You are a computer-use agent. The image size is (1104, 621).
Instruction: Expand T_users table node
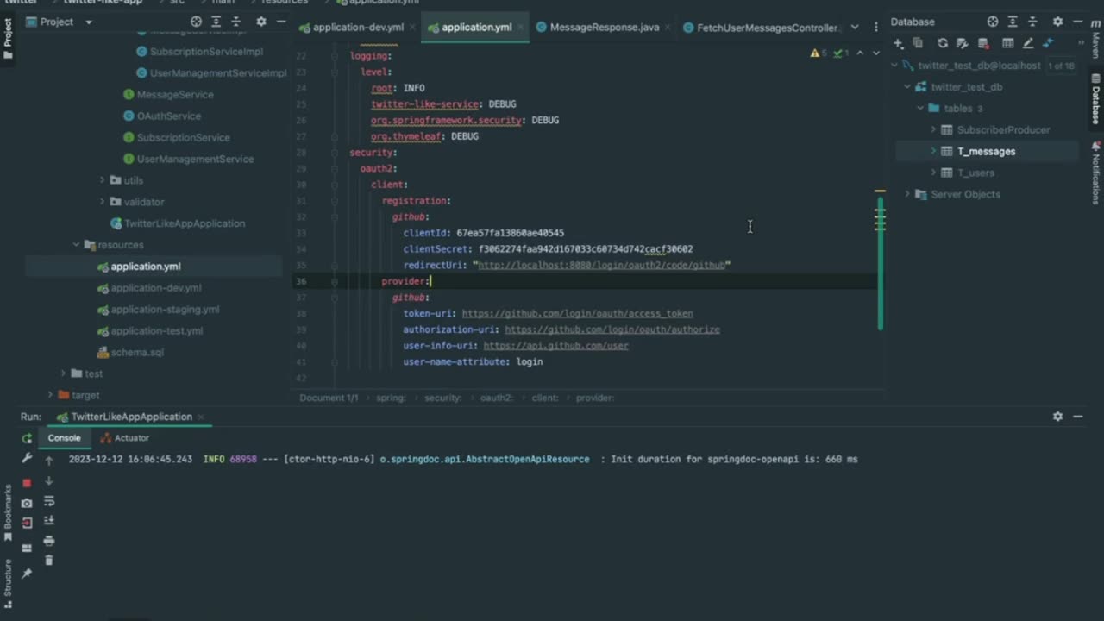(x=933, y=172)
